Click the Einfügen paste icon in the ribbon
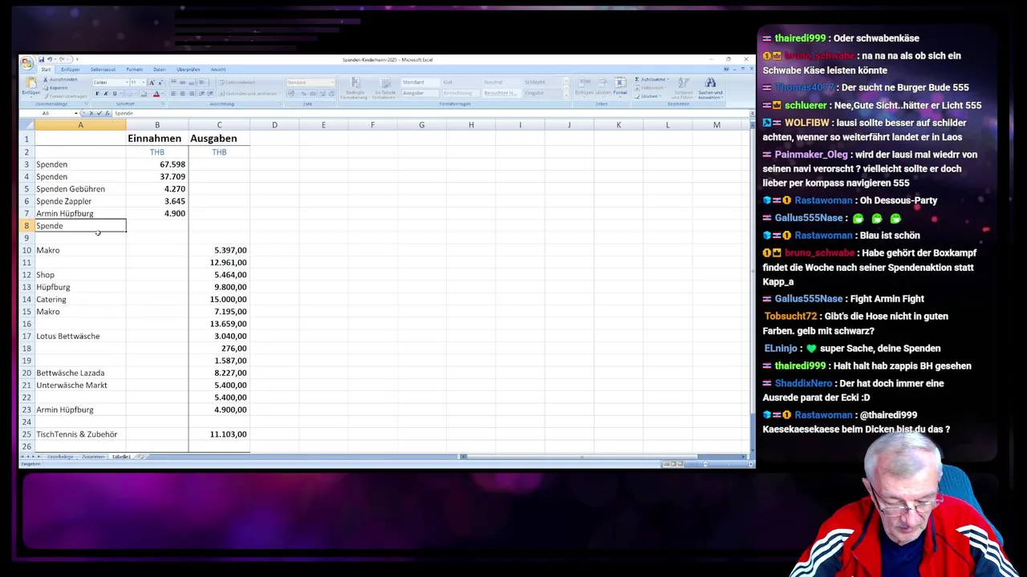The image size is (1027, 577). click(31, 83)
